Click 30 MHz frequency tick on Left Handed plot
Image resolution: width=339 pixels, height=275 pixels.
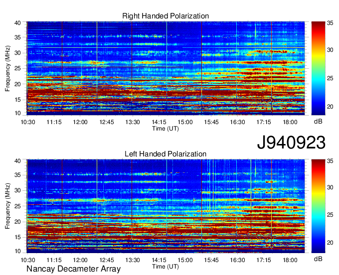click(17, 190)
